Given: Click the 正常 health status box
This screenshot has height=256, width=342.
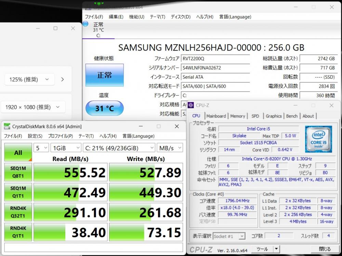Looking at the screenshot, I should tap(104, 75).
